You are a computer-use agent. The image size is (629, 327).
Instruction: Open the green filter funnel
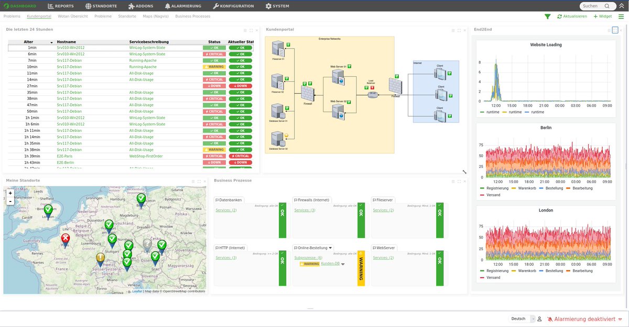(x=548, y=17)
